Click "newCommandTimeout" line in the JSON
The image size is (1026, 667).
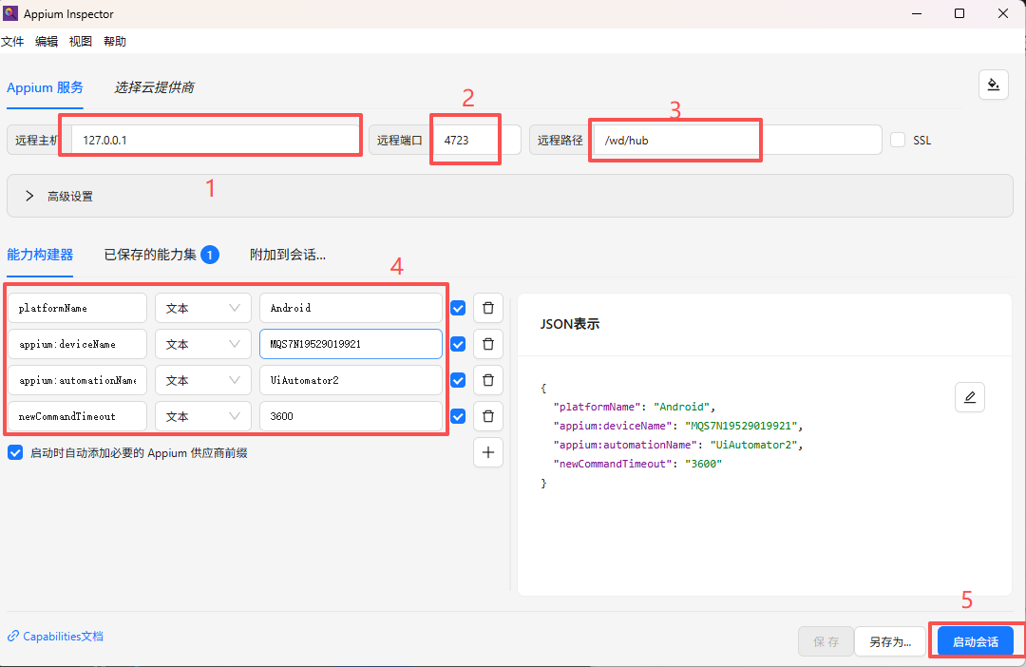click(638, 464)
